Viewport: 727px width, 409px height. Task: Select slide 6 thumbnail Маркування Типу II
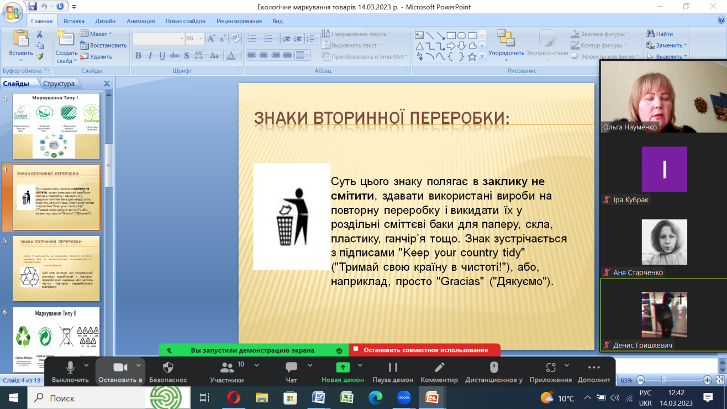pos(56,339)
